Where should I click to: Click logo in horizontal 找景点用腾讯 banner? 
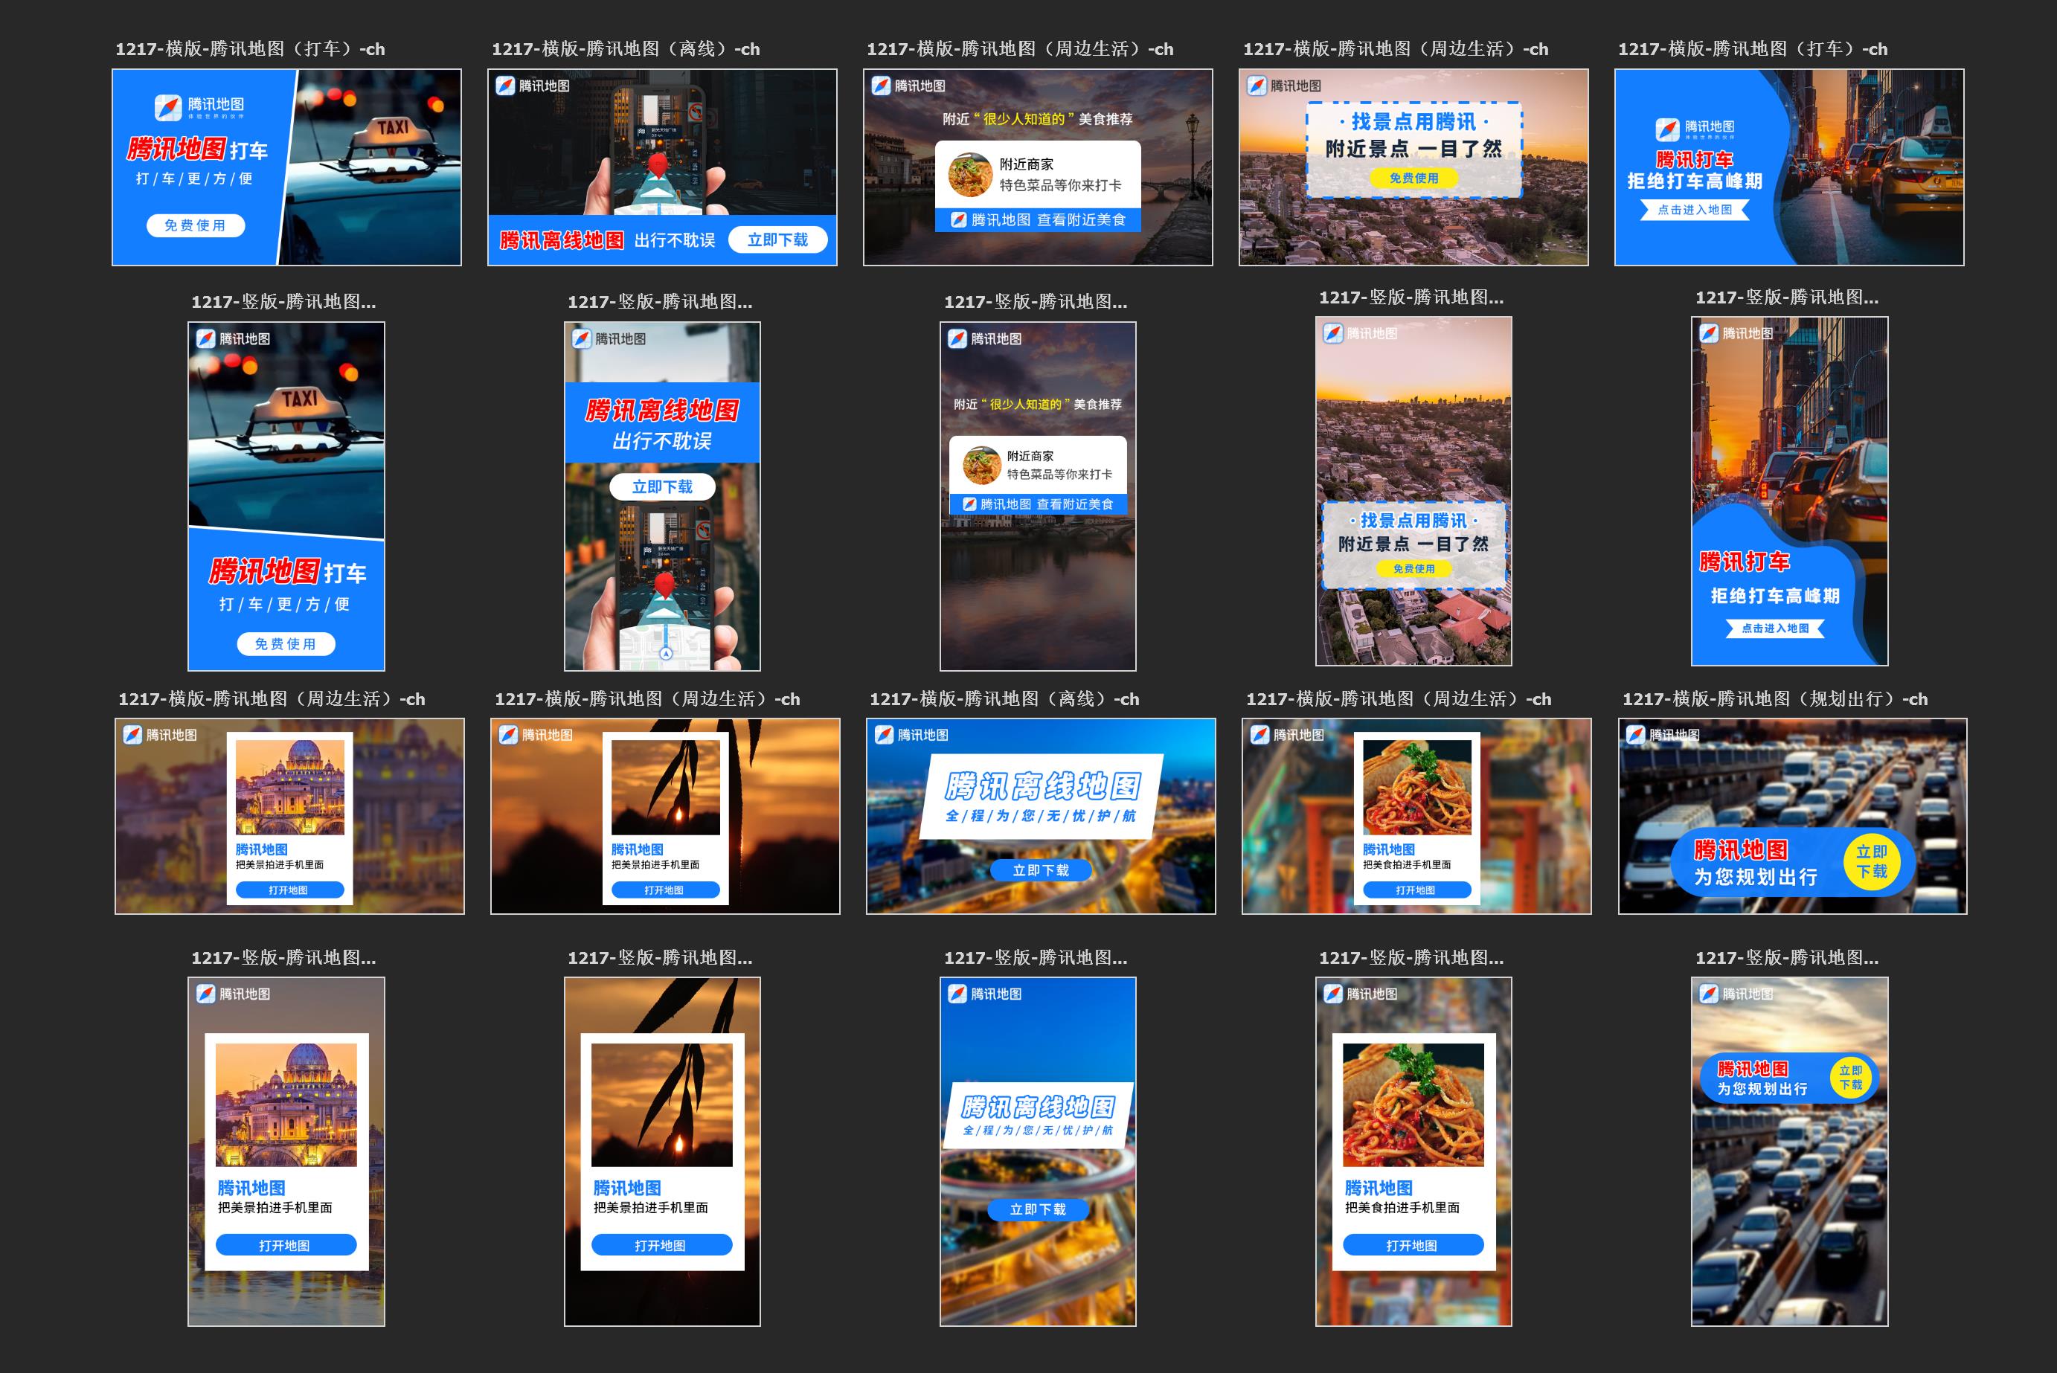point(1284,86)
